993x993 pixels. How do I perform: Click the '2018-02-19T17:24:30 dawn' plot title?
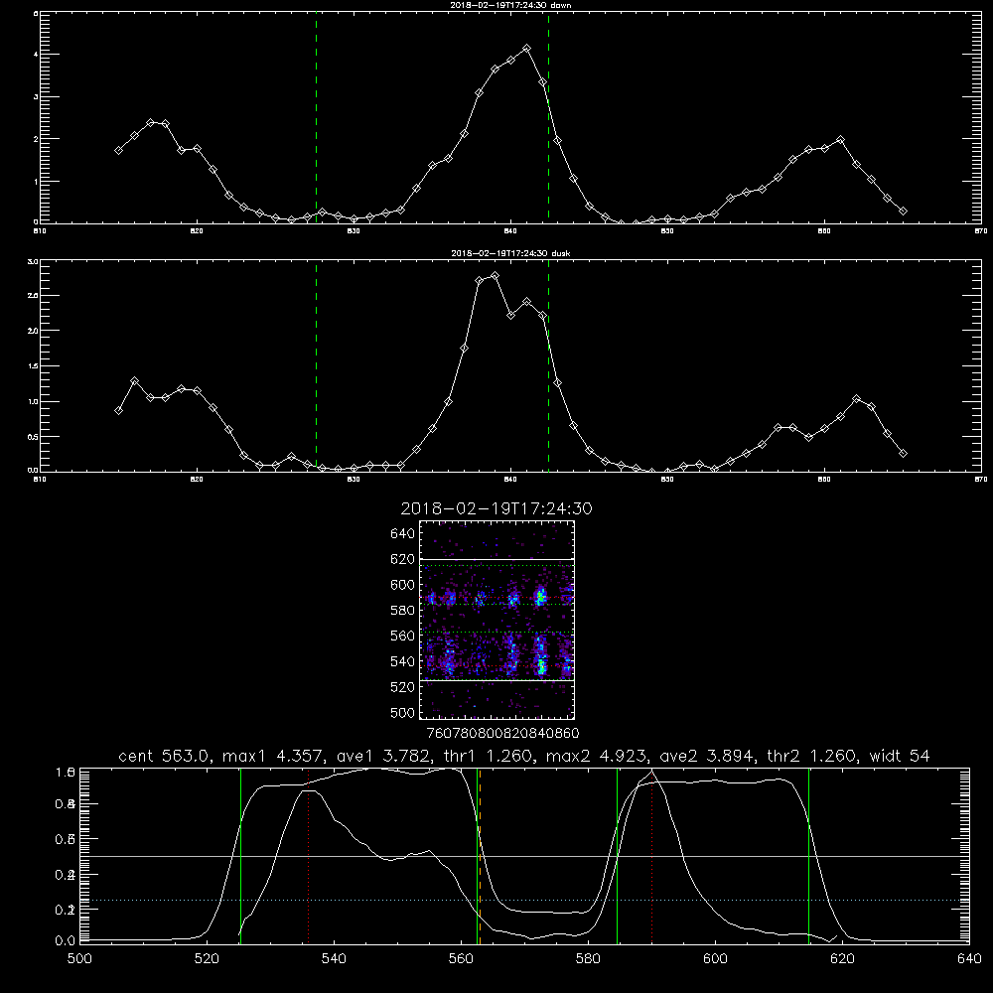click(510, 5)
